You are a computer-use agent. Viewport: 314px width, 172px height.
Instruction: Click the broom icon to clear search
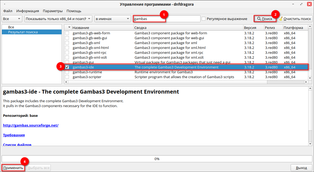281,19
